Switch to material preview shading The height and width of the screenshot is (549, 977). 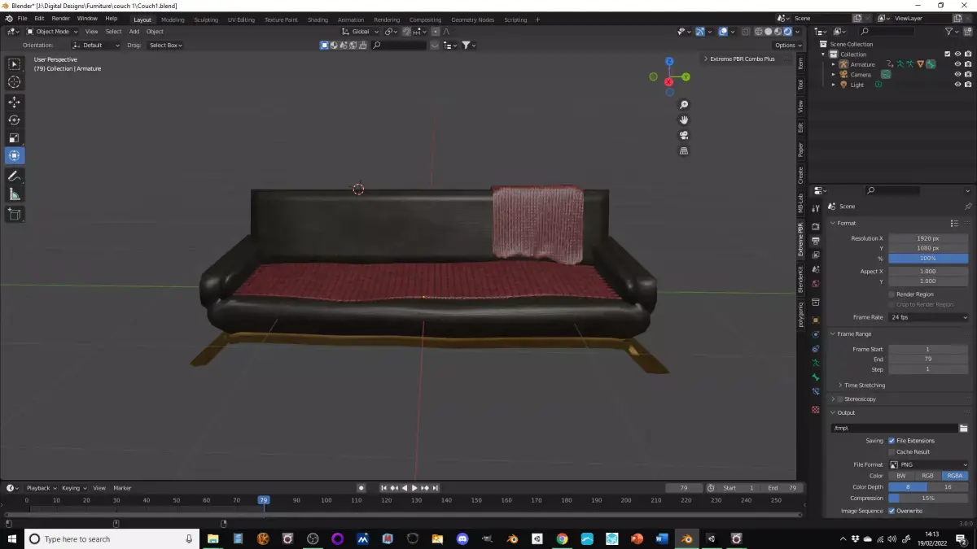[x=778, y=32]
